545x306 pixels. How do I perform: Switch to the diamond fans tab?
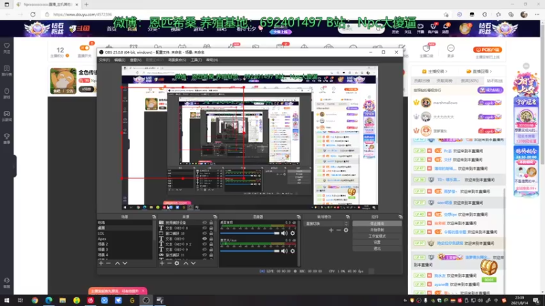point(495,81)
